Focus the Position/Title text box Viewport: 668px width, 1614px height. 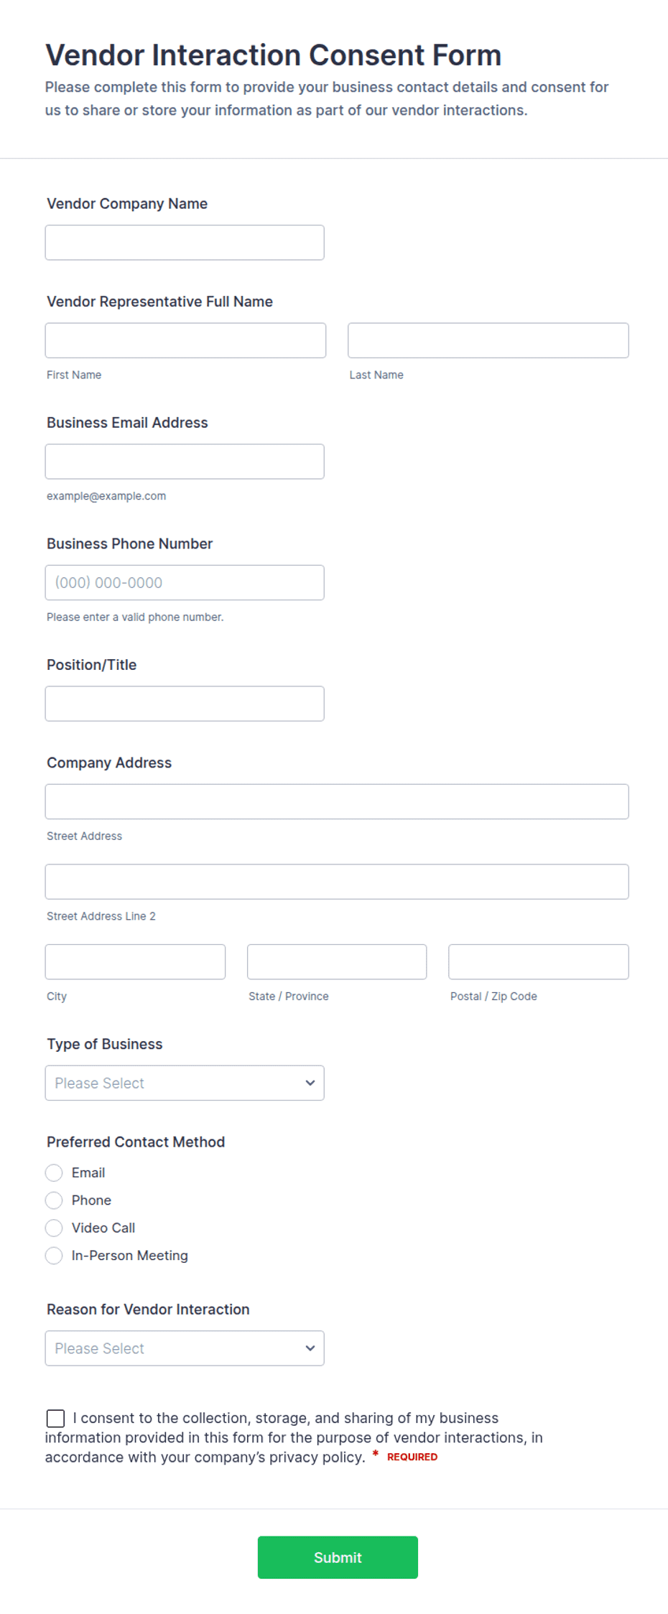pos(185,704)
